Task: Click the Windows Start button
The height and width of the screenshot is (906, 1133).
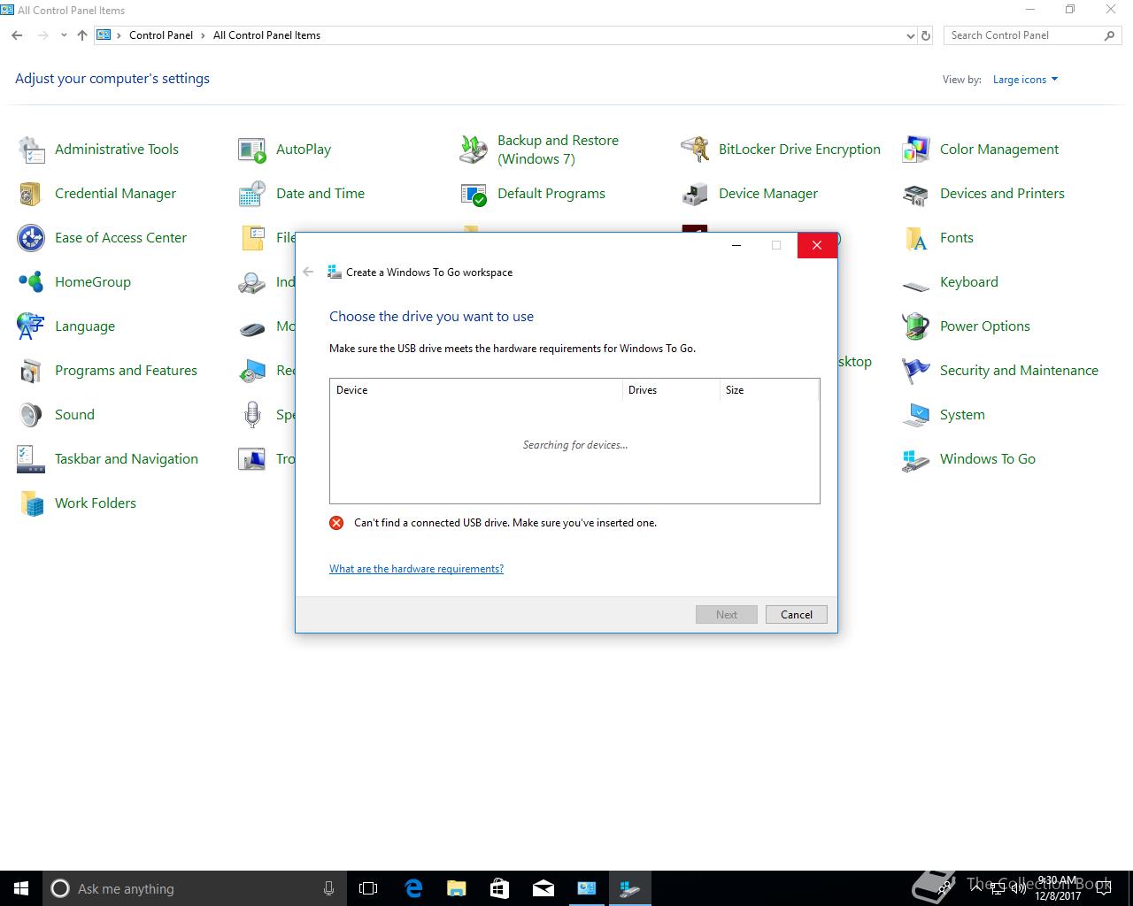Action: click(21, 888)
